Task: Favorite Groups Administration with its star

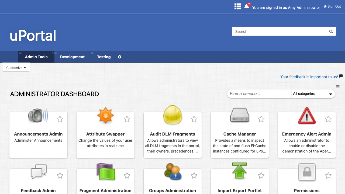Action: coord(194,176)
